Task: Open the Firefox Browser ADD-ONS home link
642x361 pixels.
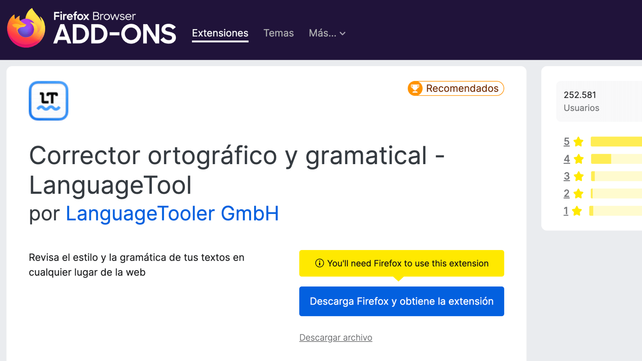Action: pyautogui.click(x=92, y=28)
